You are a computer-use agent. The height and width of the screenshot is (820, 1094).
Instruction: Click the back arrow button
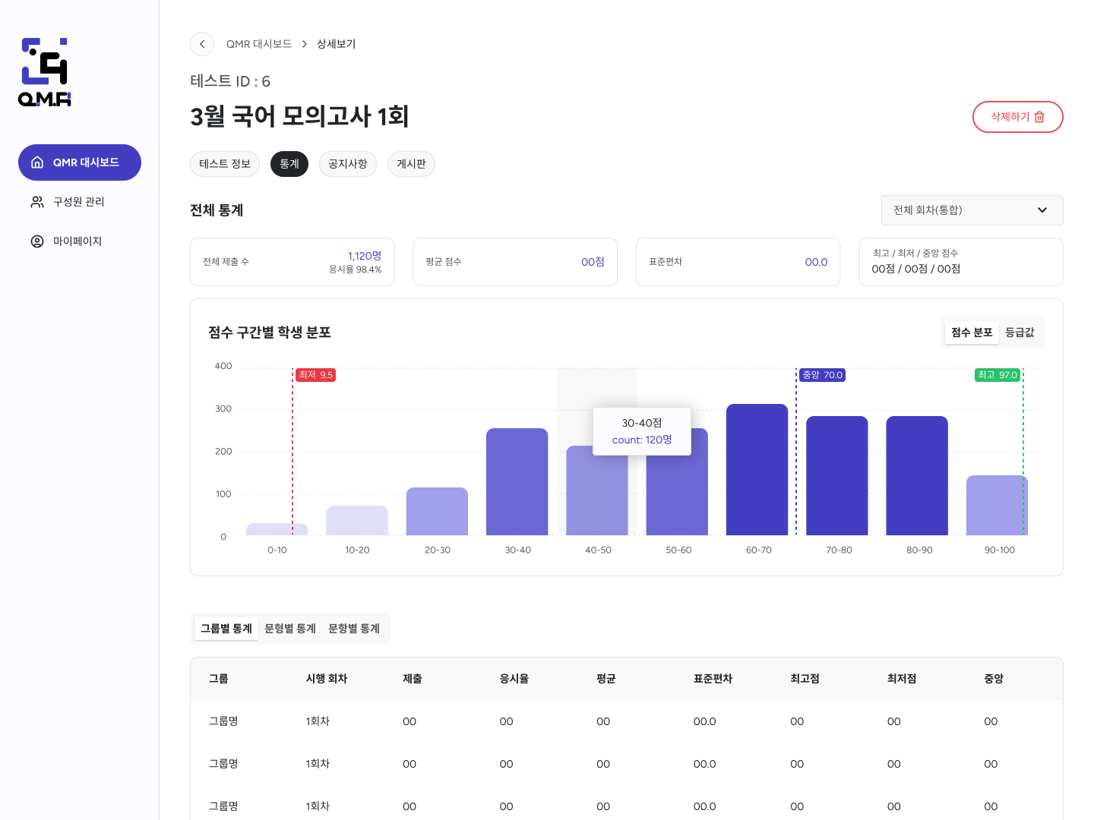pyautogui.click(x=202, y=44)
